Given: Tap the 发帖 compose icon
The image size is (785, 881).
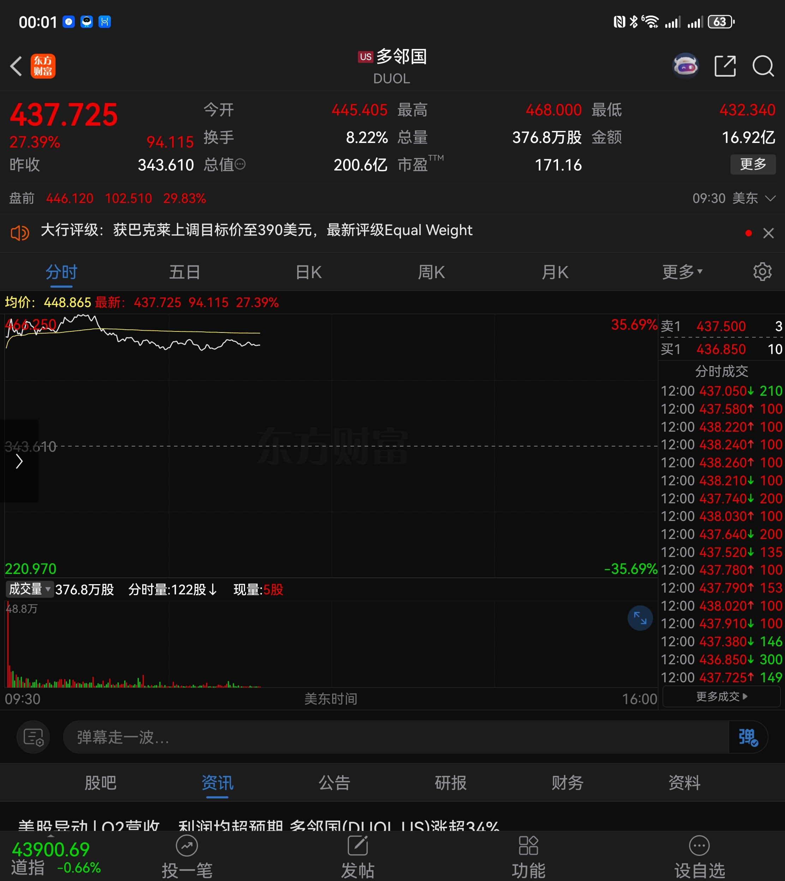Looking at the screenshot, I should (358, 857).
